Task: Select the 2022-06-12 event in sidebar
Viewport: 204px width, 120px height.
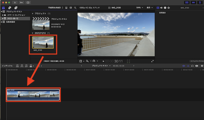Action: 13,18
